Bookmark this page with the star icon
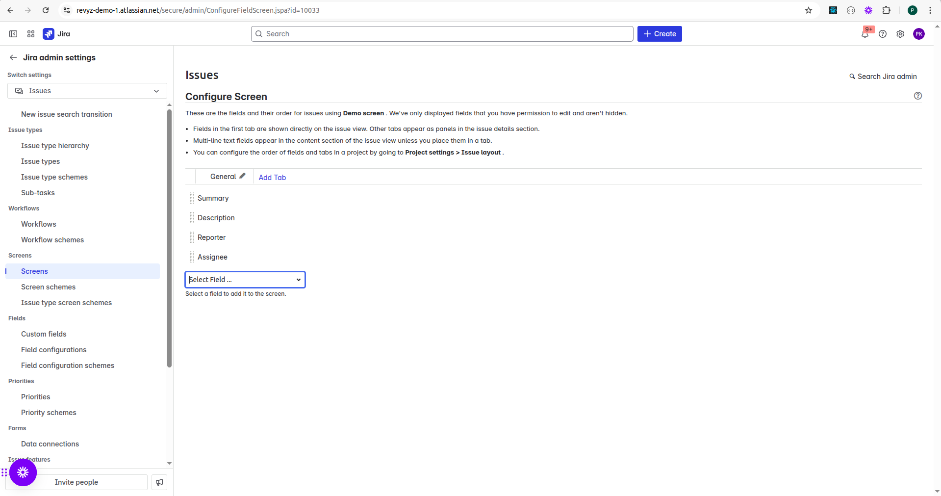Image resolution: width=941 pixels, height=496 pixels. [x=809, y=10]
